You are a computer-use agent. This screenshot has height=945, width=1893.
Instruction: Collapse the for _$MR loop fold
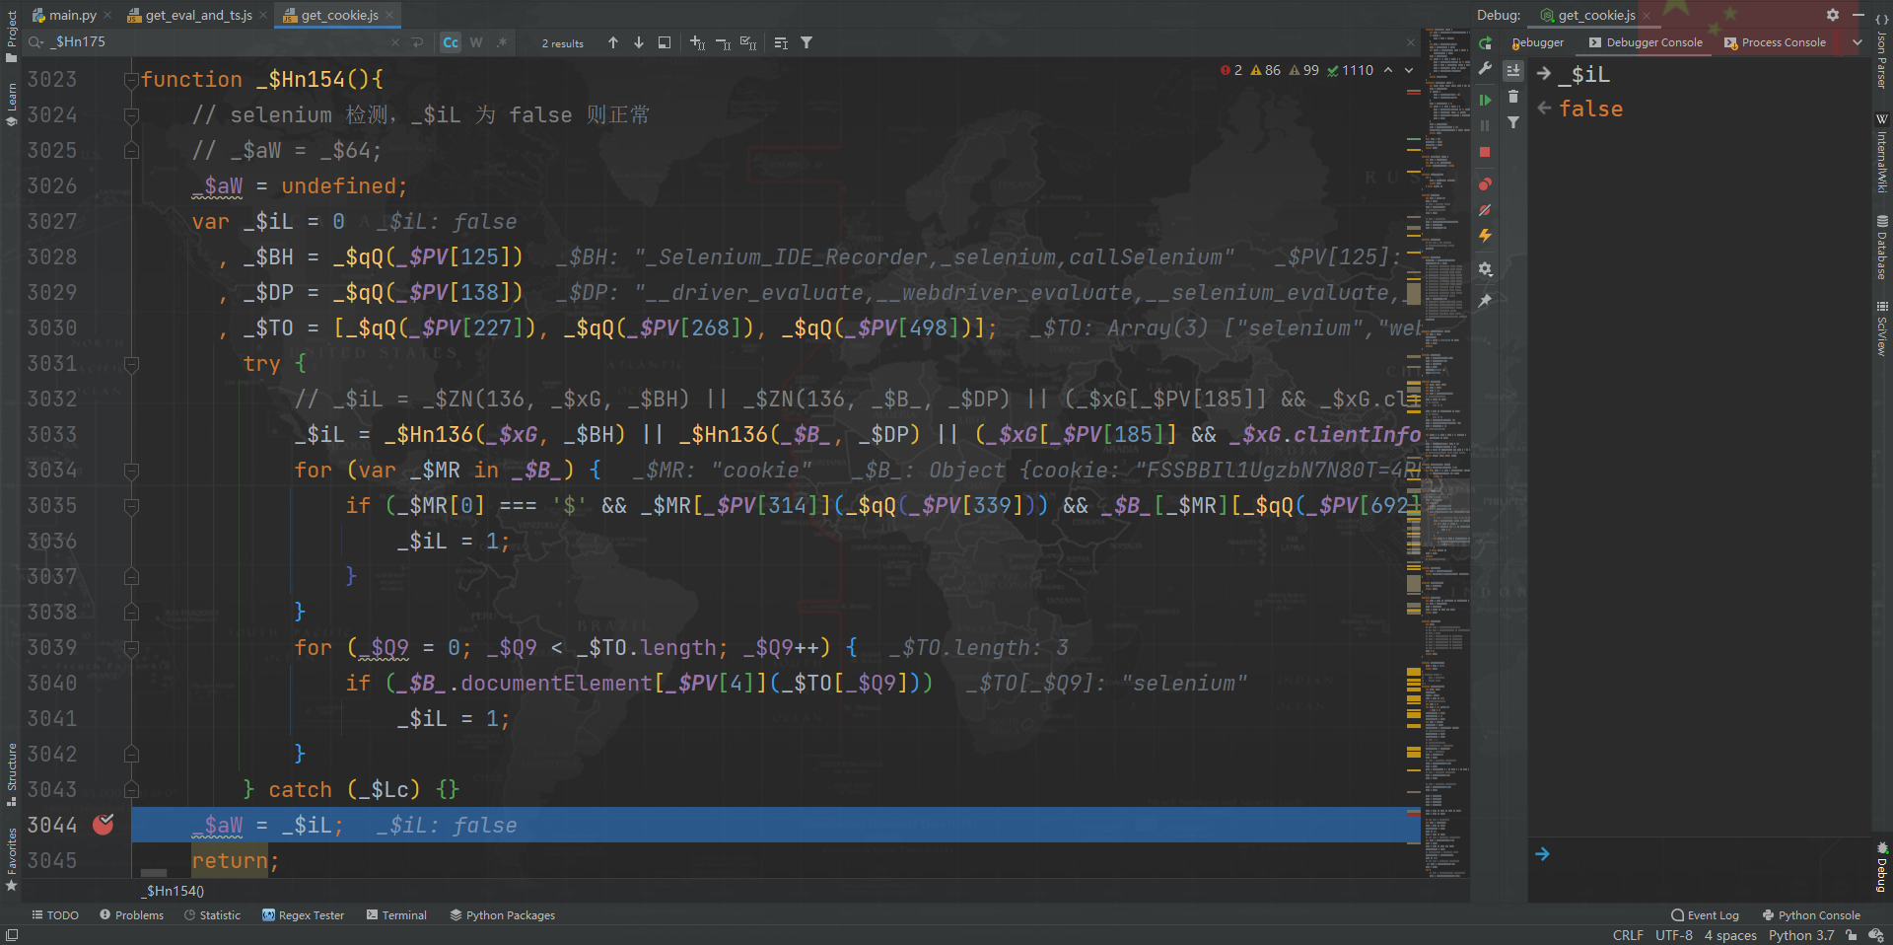tap(131, 471)
